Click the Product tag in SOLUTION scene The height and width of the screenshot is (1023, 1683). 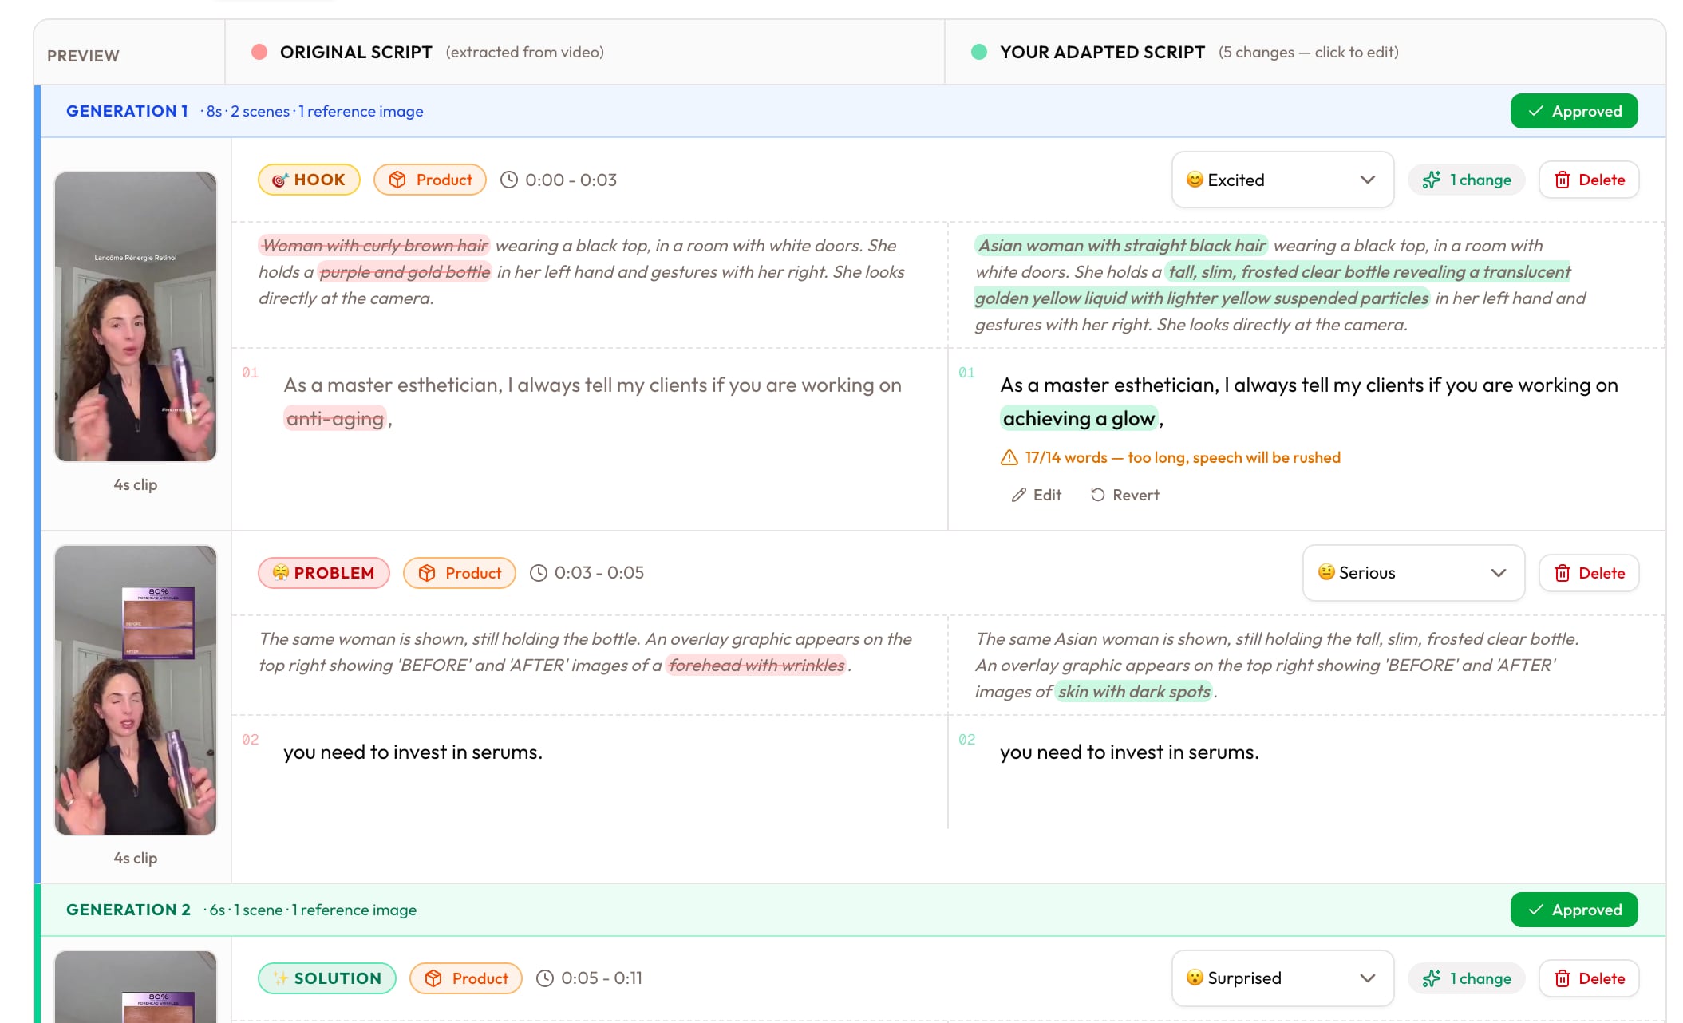point(466,978)
